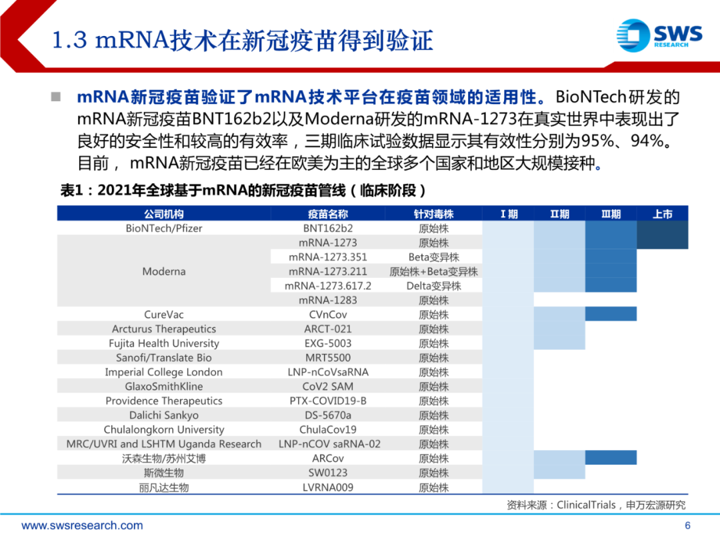
Task: Click the bold blue mRNA新冠疫苗验证 heading sentence
Action: click(x=312, y=97)
